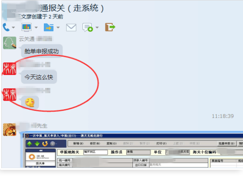Click the 批量申报 button in the customs form
Viewport: 243px width, 182px height.
click(x=227, y=143)
